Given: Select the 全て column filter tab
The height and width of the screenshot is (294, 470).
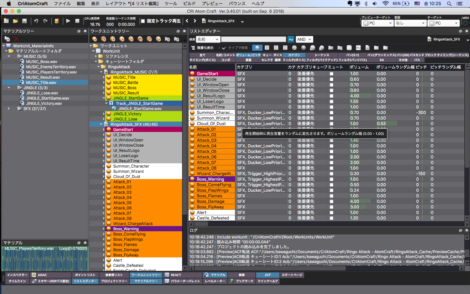Looking at the screenshot, I should 202,55.
